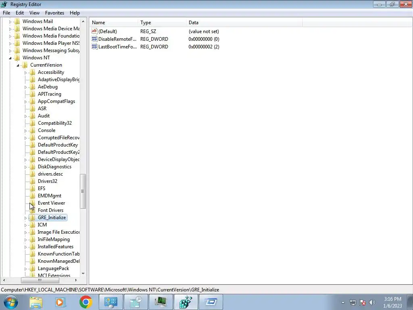Viewport: 413px width, 310px height.
Task: Expand the ICM key
Action: point(25,225)
